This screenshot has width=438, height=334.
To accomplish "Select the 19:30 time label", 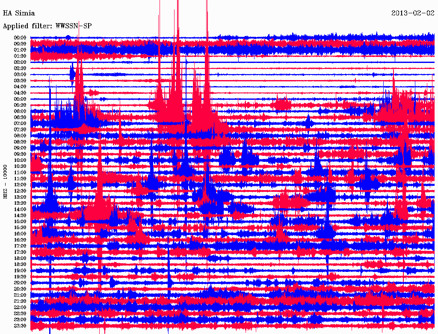I will 20,277.
